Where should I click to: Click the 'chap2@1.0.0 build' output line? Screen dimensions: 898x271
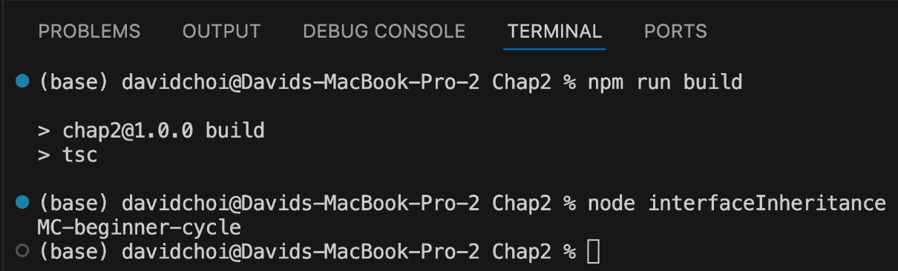pyautogui.click(x=151, y=132)
